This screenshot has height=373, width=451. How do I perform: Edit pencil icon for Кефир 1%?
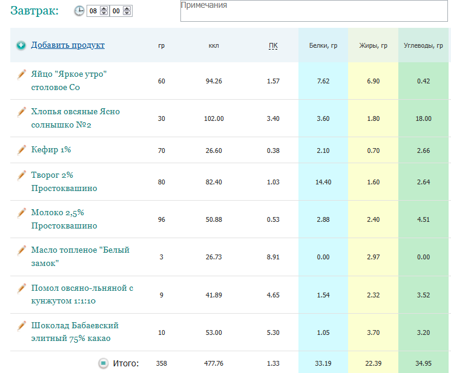pyautogui.click(x=21, y=150)
